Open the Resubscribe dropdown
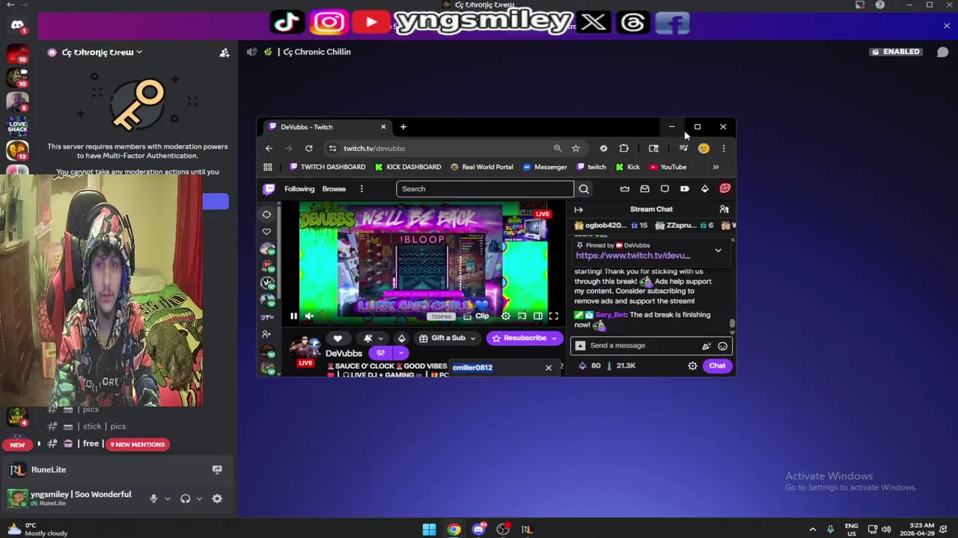This screenshot has width=958, height=538. pyautogui.click(x=554, y=338)
